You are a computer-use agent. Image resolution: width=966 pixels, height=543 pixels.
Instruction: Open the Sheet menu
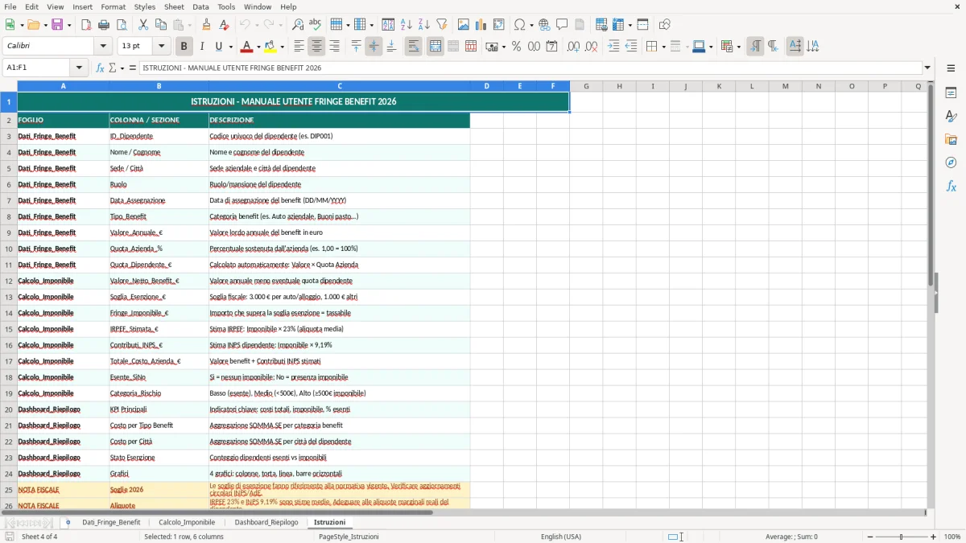point(174,6)
